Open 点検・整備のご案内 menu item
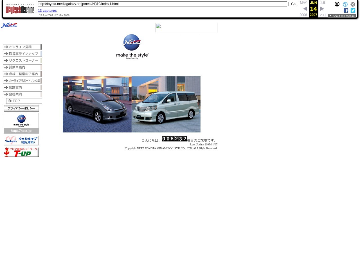 coord(22,74)
